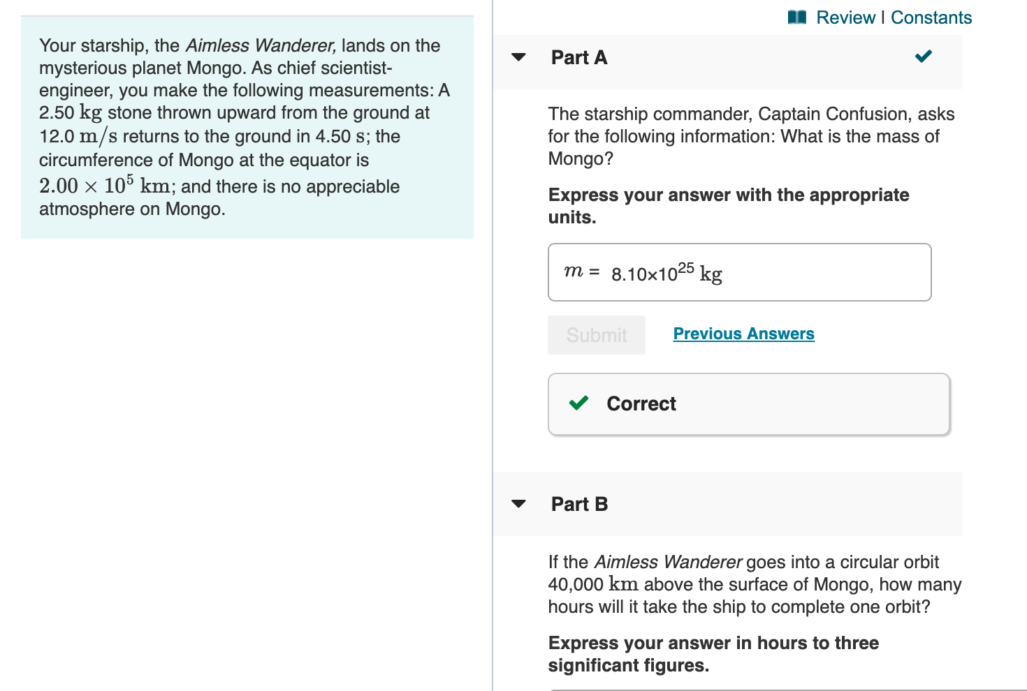Viewport: 1027px width, 691px height.
Task: Click the Express your answer in hours instruction
Action: click(x=713, y=654)
